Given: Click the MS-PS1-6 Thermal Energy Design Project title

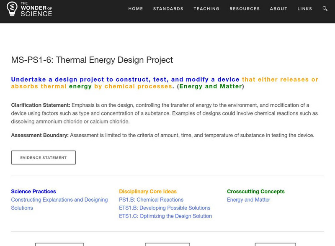Looking at the screenshot, I should coord(92,60).
